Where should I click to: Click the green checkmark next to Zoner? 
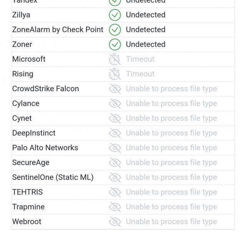pyautogui.click(x=115, y=44)
